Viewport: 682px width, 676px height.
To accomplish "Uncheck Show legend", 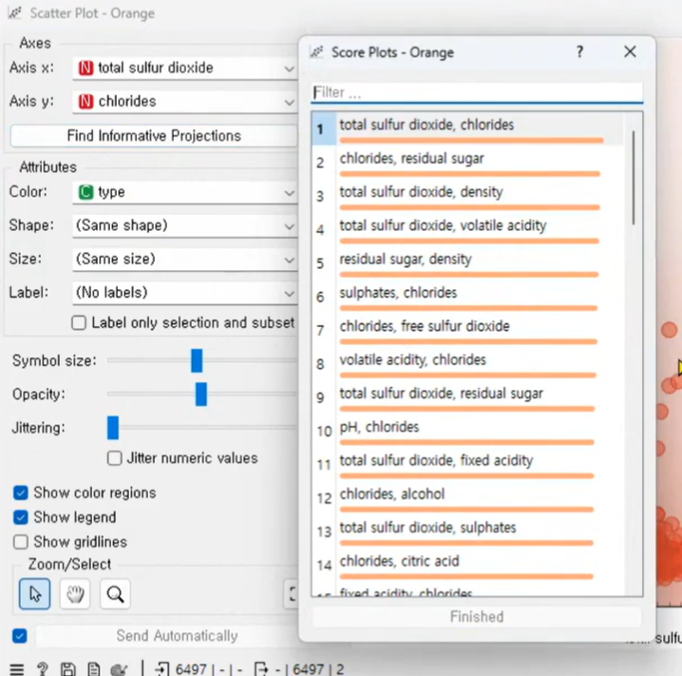I will [21, 517].
